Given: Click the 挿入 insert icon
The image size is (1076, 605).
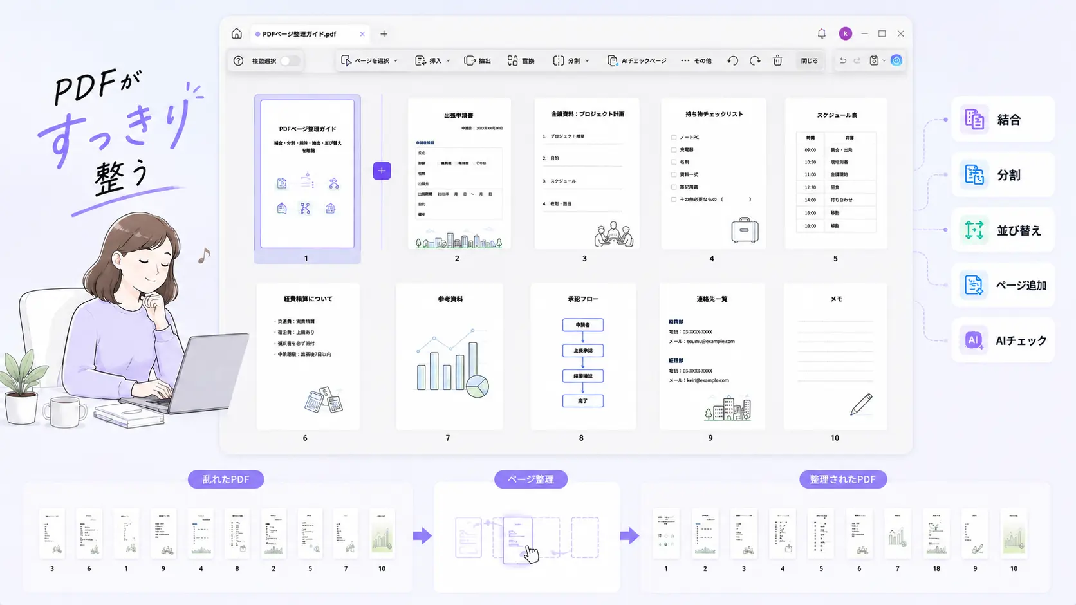Looking at the screenshot, I should (420, 60).
